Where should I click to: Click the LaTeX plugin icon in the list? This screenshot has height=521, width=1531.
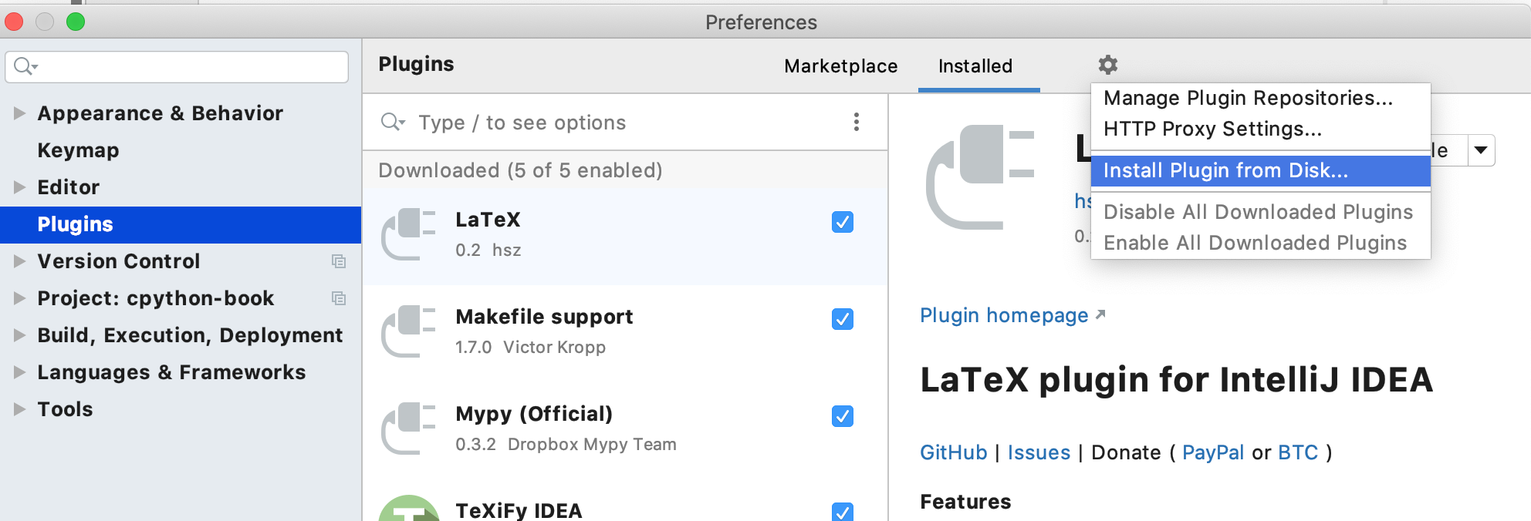click(409, 234)
